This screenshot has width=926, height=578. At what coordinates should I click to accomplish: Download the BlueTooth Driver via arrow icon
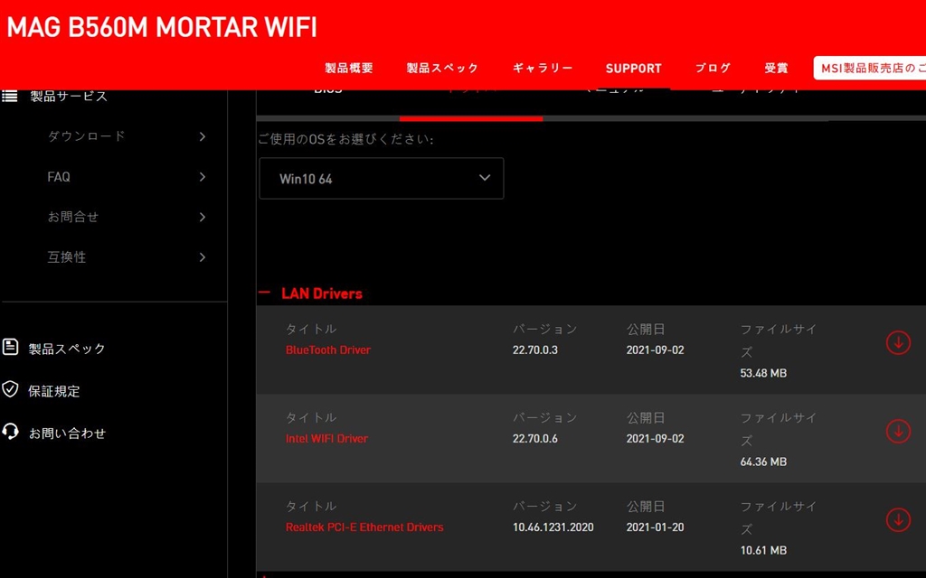tap(898, 342)
